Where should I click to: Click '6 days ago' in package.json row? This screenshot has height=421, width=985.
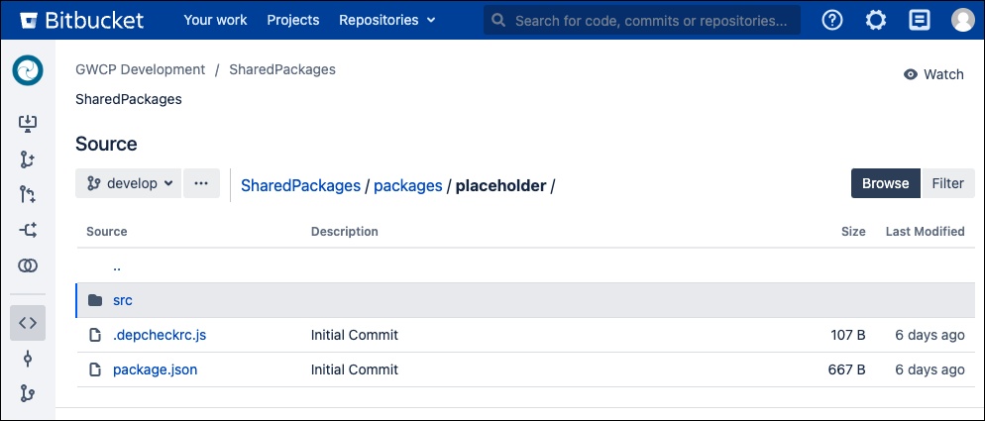tap(930, 369)
